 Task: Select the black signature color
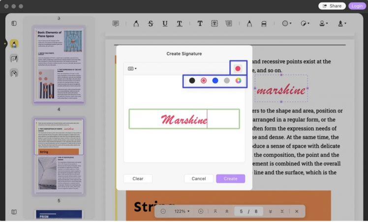[192, 81]
